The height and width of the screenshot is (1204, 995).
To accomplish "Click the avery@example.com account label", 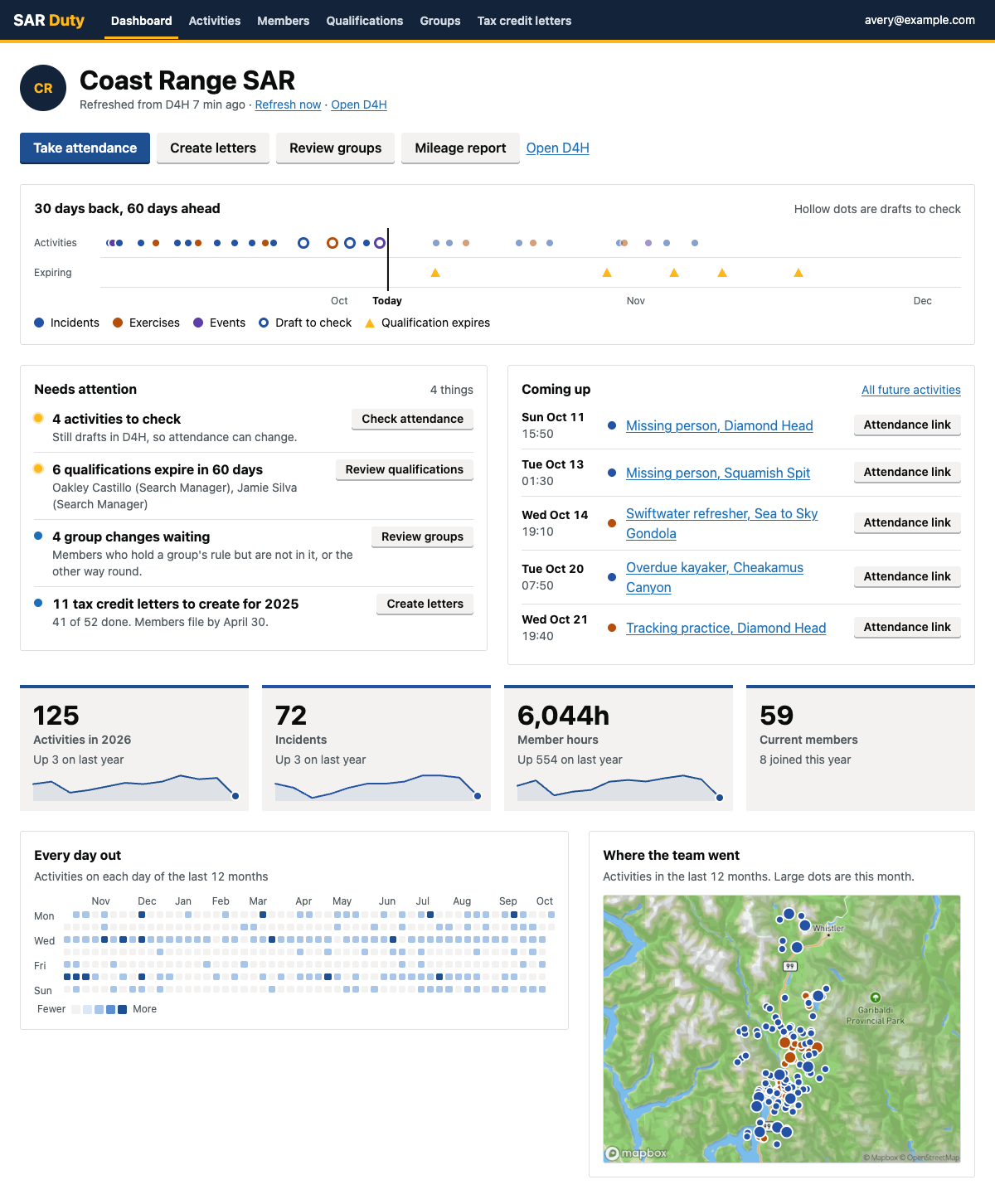I will (920, 20).
